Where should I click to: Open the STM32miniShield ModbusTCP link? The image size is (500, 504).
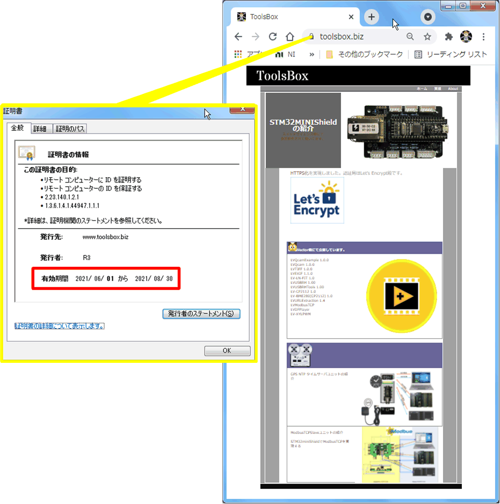[x=320, y=443]
